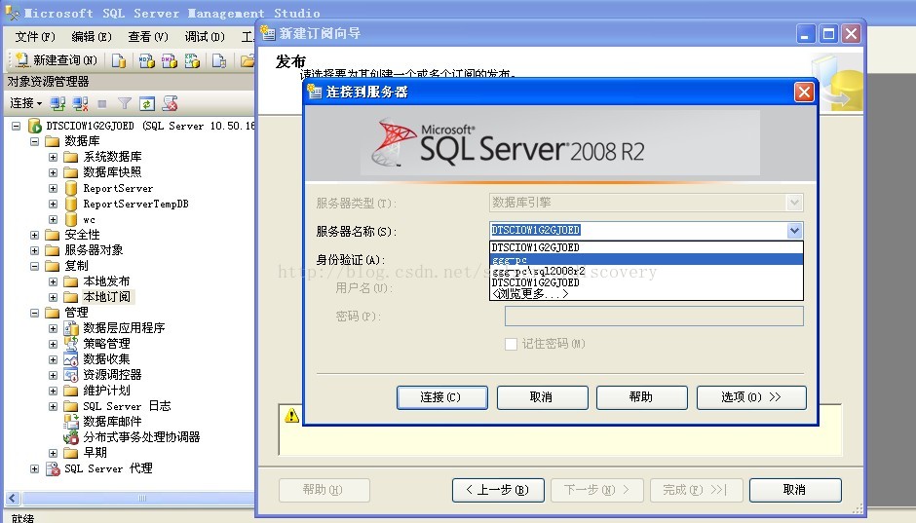Viewport: 916px width, 523px height.
Task: Expand the 安全性 folder
Action: (x=34, y=236)
